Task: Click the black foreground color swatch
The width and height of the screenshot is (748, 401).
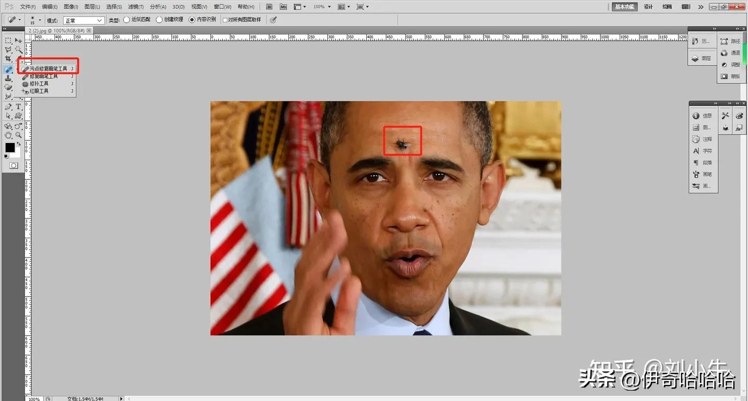Action: (x=11, y=147)
